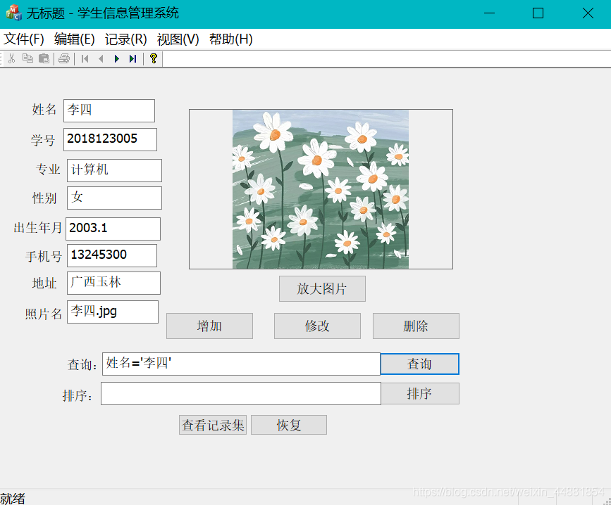Jump to the last record icon

[132, 58]
